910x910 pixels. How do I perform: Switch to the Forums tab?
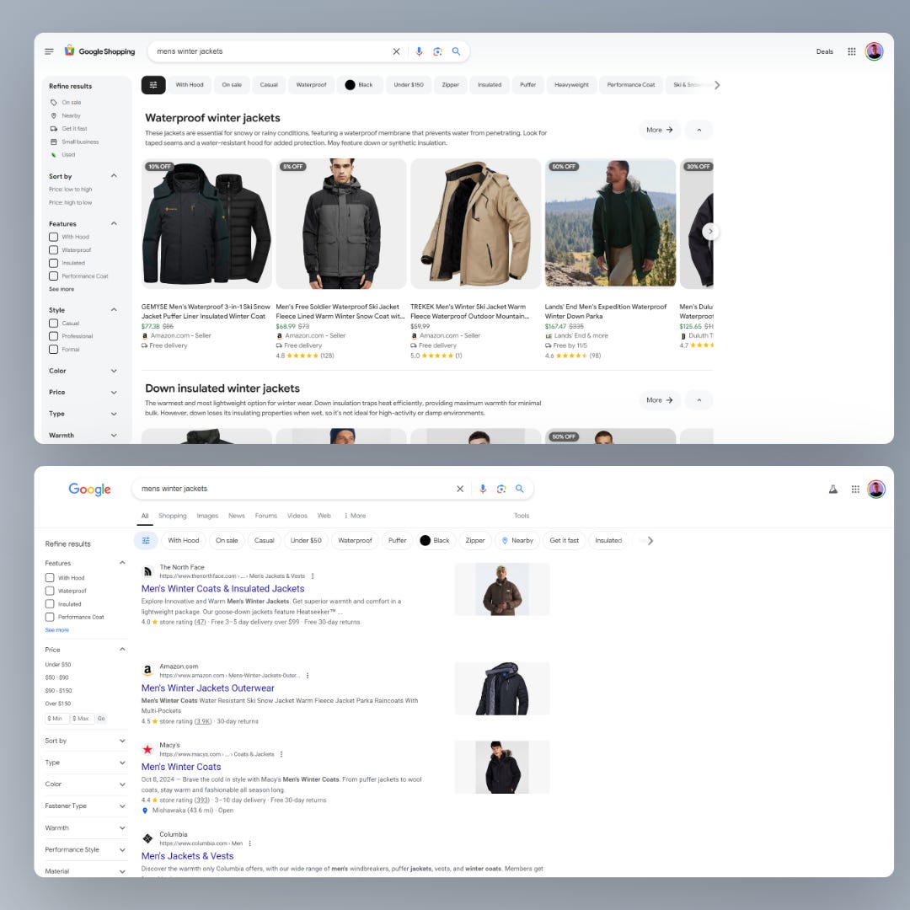coord(265,516)
